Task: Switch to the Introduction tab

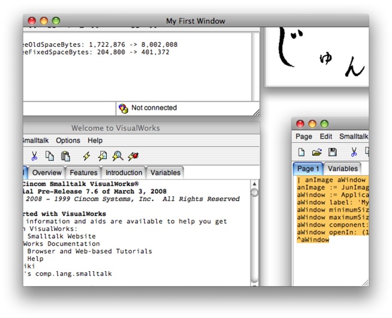Action: 124,173
